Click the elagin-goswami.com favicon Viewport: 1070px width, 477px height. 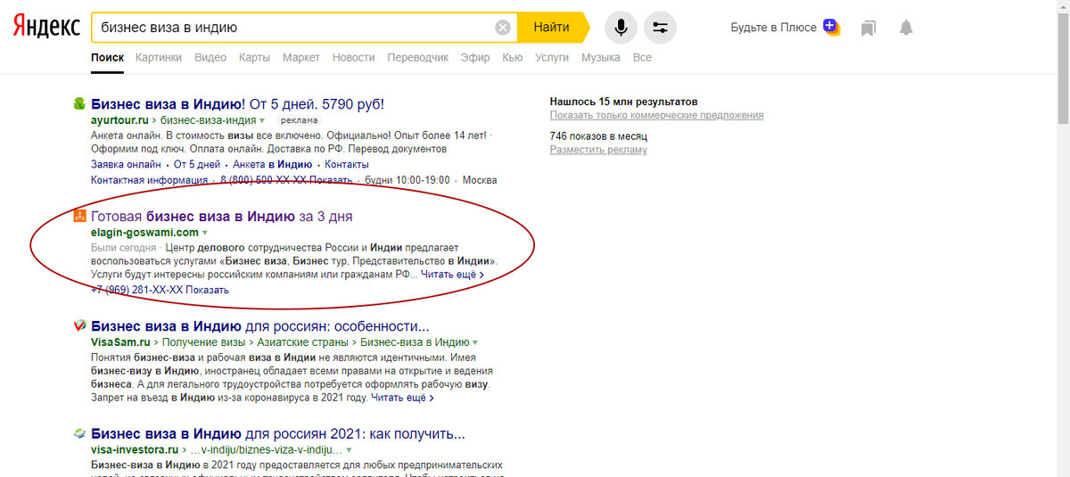pos(78,216)
